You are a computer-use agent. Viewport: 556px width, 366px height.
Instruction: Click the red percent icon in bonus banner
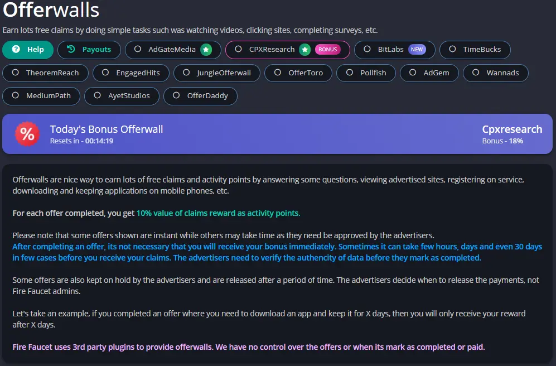coord(27,134)
